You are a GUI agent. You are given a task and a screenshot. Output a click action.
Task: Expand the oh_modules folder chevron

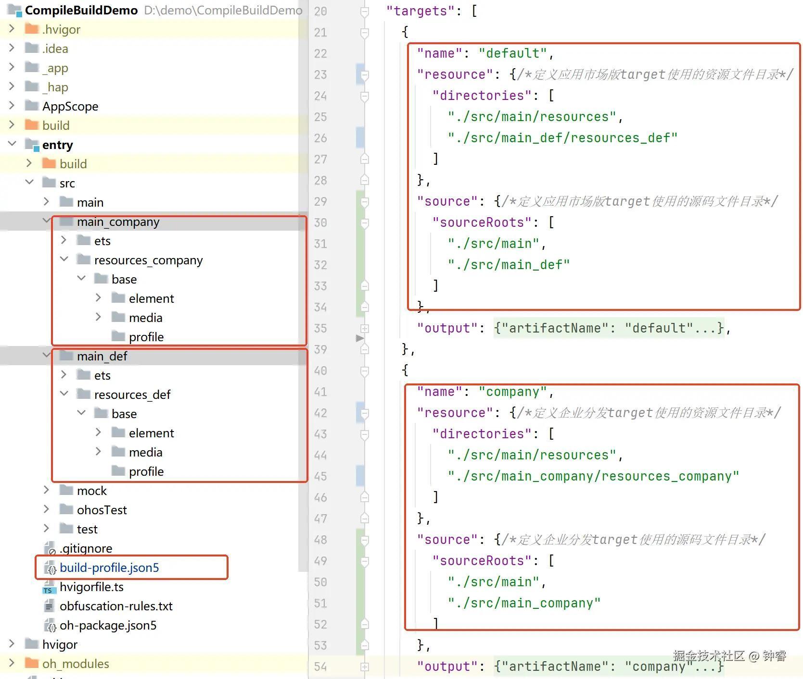12,663
